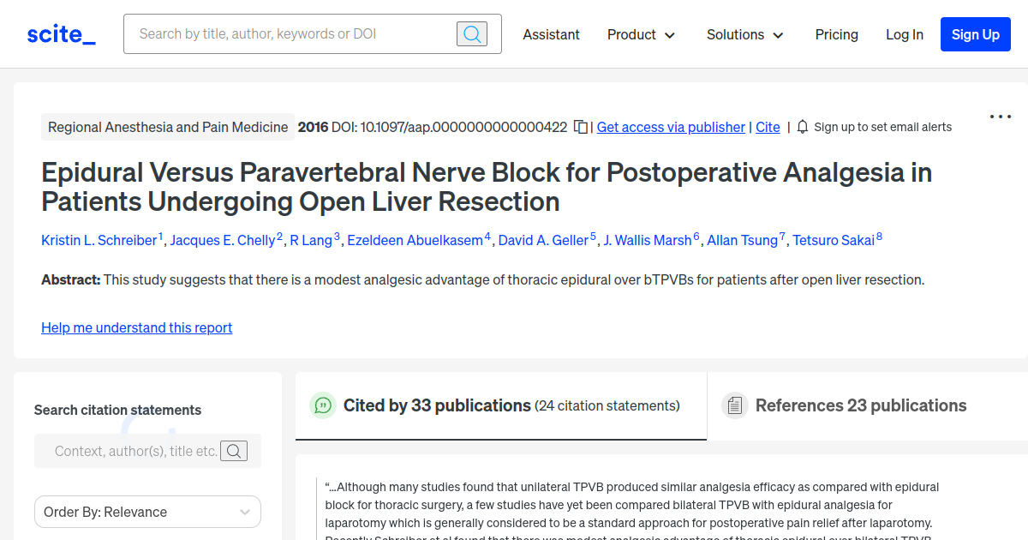Screen dimensions: 1028x540
Task: Open the three-dot overflow menu
Action: [1000, 116]
